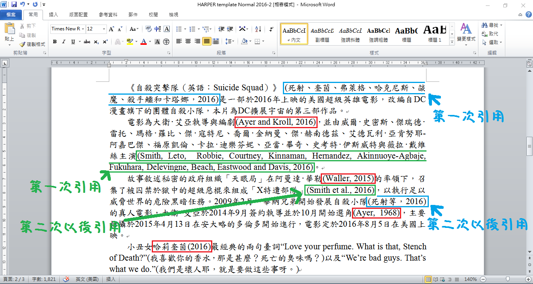533x284 pixels.
Task: Click the character border icon
Action: click(x=167, y=29)
